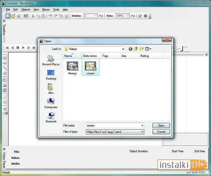Click the Stop playback button
The width and height of the screenshot is (211, 176).
[18, 48]
